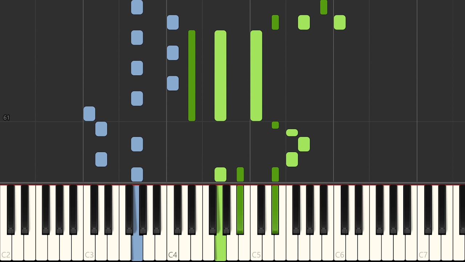Click the light green C6 note at top
Image resolution: width=465 pixels, height=262 pixels.
coord(340,23)
